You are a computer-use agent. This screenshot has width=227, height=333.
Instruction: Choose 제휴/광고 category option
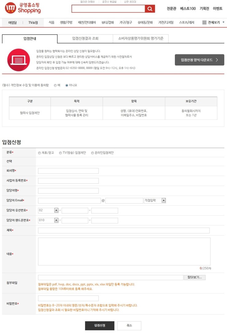40,153
